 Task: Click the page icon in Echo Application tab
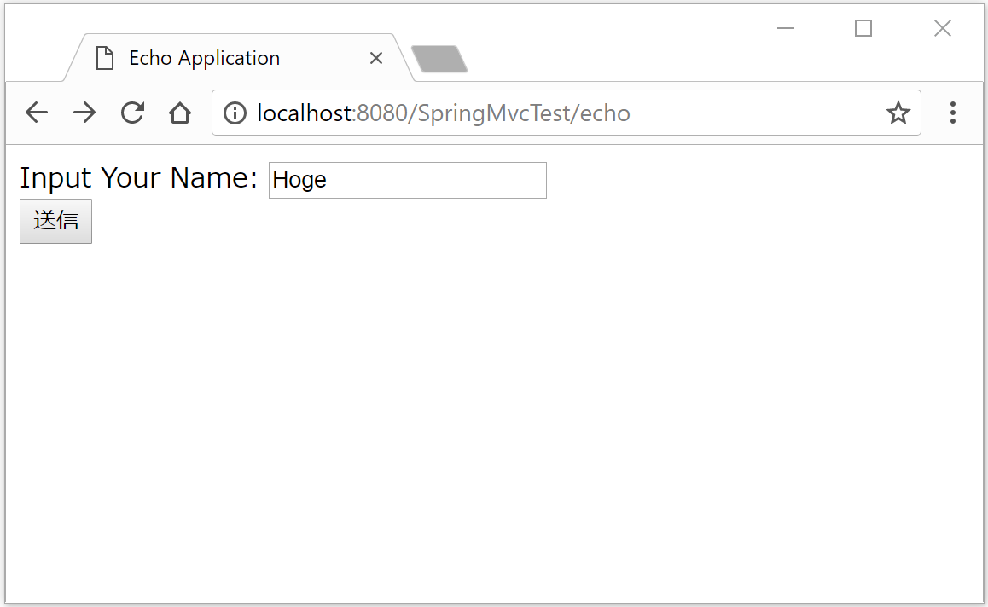(x=105, y=58)
